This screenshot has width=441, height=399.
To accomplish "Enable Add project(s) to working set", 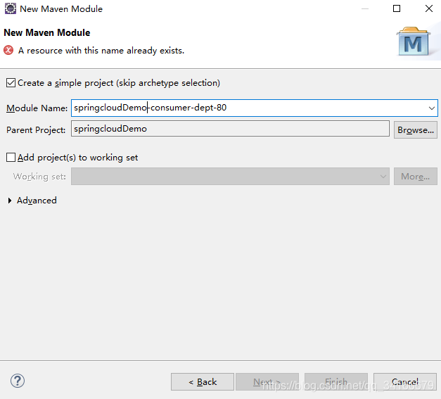I will coord(11,158).
